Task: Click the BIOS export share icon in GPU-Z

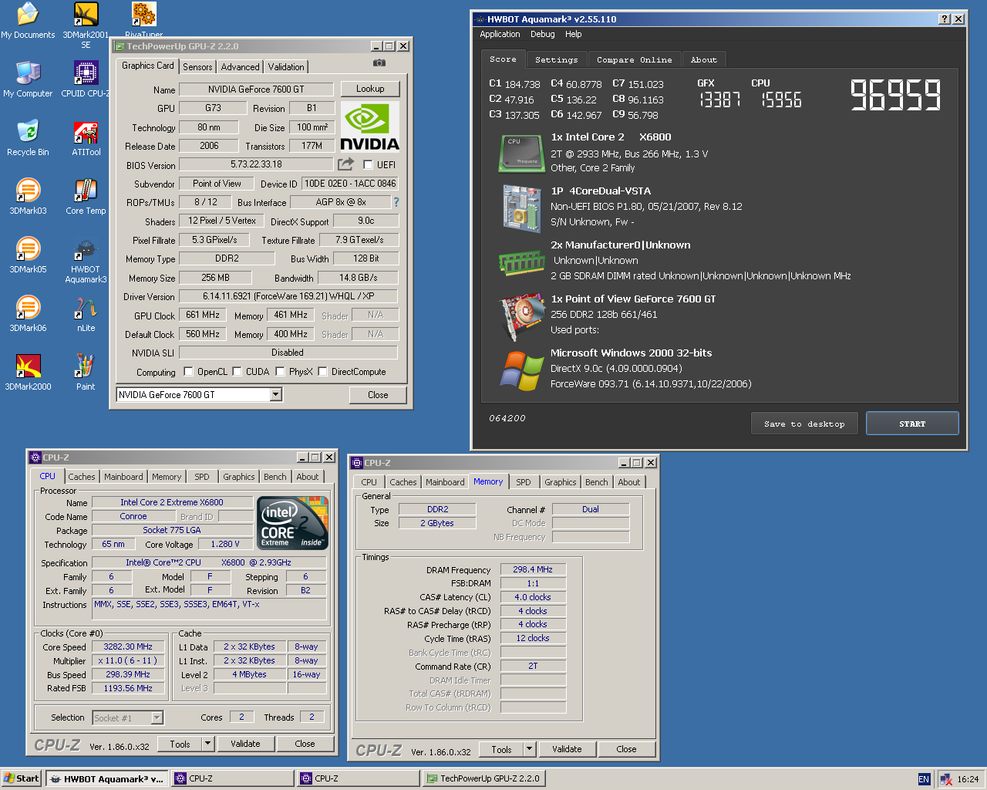Action: pos(345,164)
